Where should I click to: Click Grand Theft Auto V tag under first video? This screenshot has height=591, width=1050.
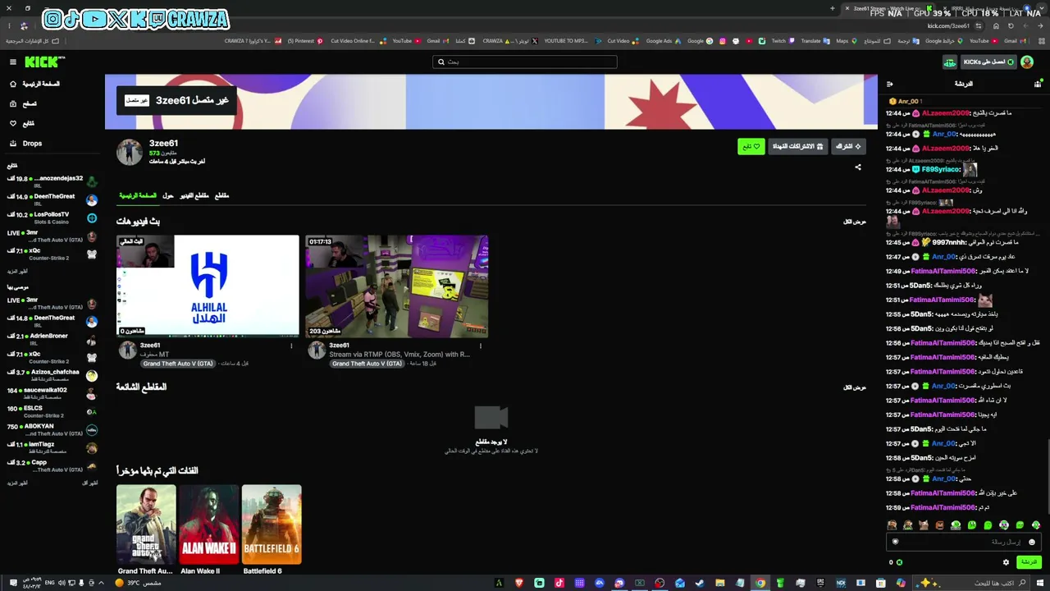(178, 364)
